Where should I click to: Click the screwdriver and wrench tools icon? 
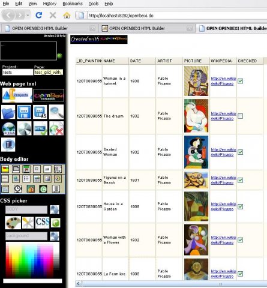pos(28,223)
